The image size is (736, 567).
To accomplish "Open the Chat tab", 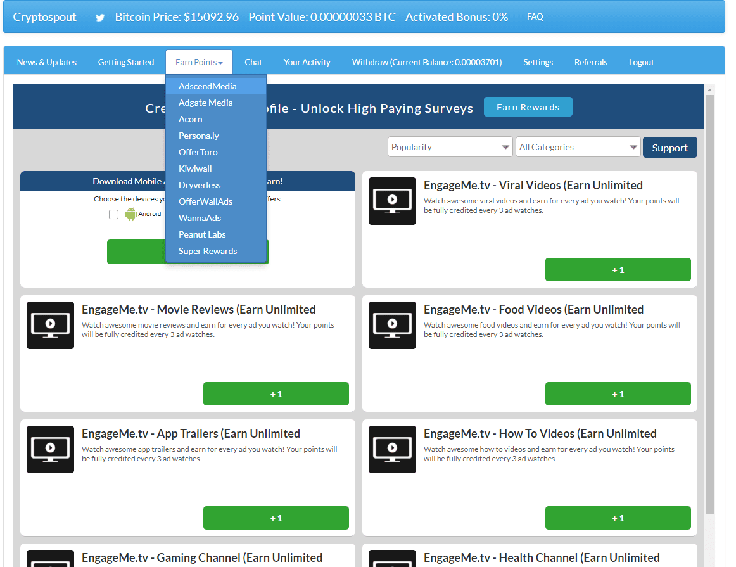I will coord(253,63).
